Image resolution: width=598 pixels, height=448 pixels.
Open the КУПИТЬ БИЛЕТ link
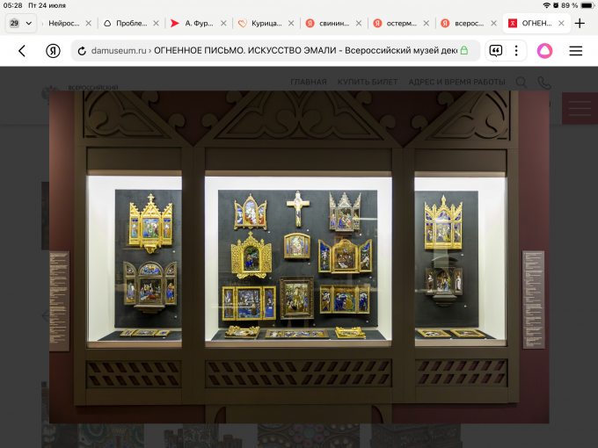click(x=368, y=82)
